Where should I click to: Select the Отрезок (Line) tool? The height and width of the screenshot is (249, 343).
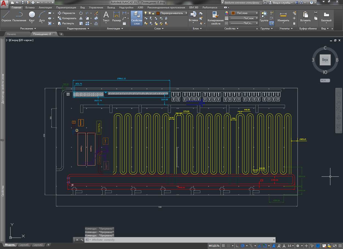click(6, 16)
